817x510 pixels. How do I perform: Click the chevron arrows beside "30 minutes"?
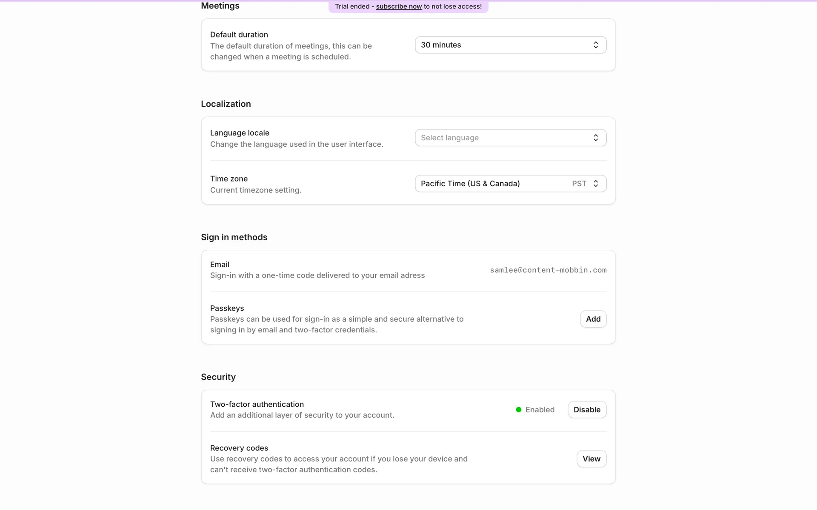point(596,45)
